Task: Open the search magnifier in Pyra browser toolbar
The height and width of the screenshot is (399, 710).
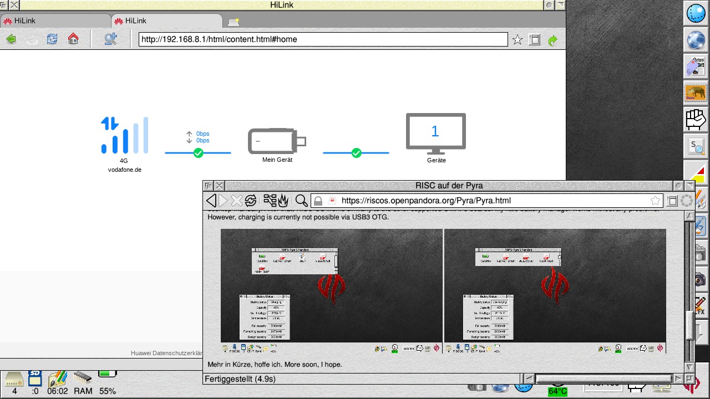Action: [x=301, y=201]
